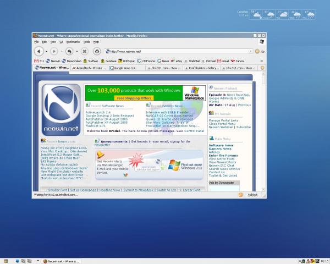Open the Sudhian bookmark
The height and width of the screenshot is (264, 330).
(x=91, y=61)
